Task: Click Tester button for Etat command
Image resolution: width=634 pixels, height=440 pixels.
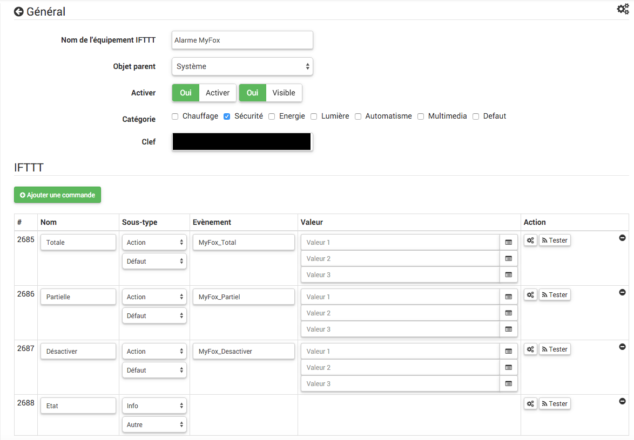Action: (x=555, y=404)
